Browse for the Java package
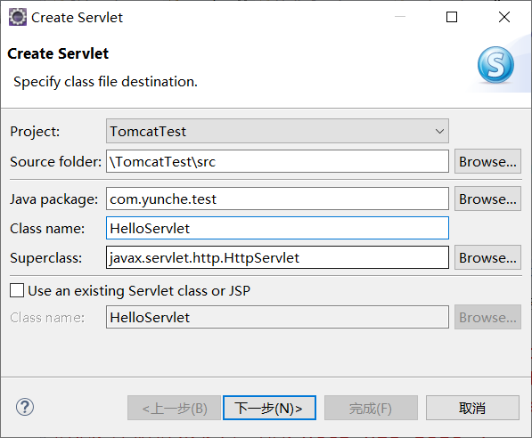Viewport: 532px width, 438px height. [x=487, y=199]
